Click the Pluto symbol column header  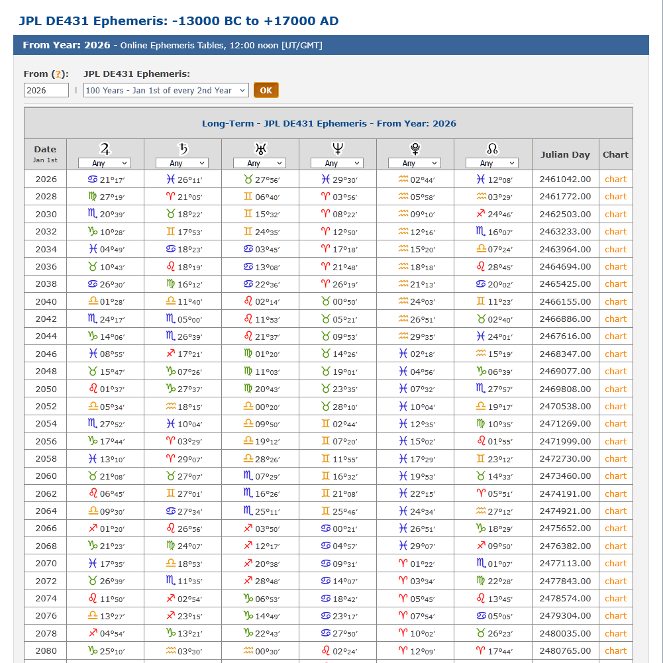[415, 149]
